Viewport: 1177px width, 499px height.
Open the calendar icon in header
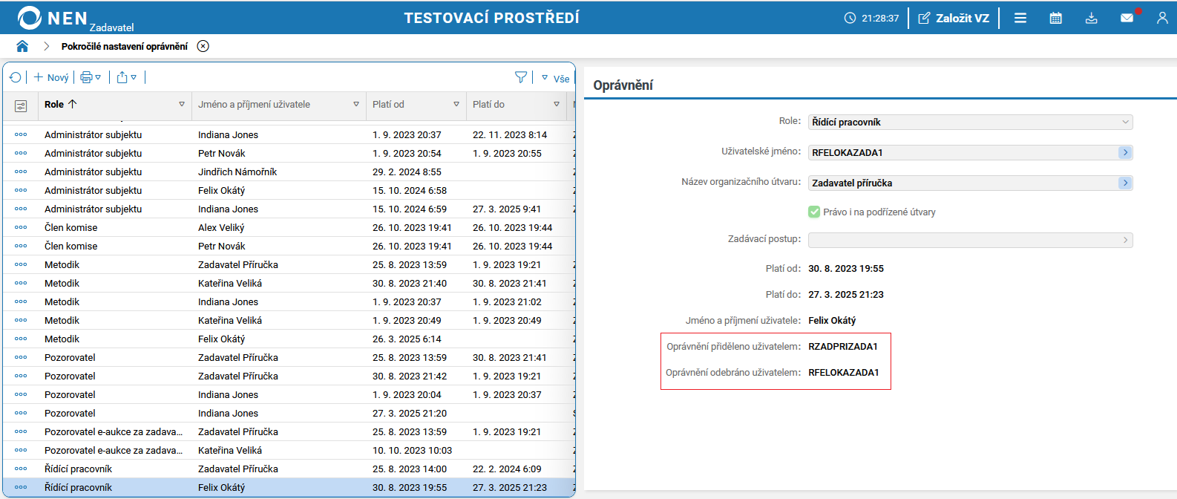pyautogui.click(x=1055, y=18)
